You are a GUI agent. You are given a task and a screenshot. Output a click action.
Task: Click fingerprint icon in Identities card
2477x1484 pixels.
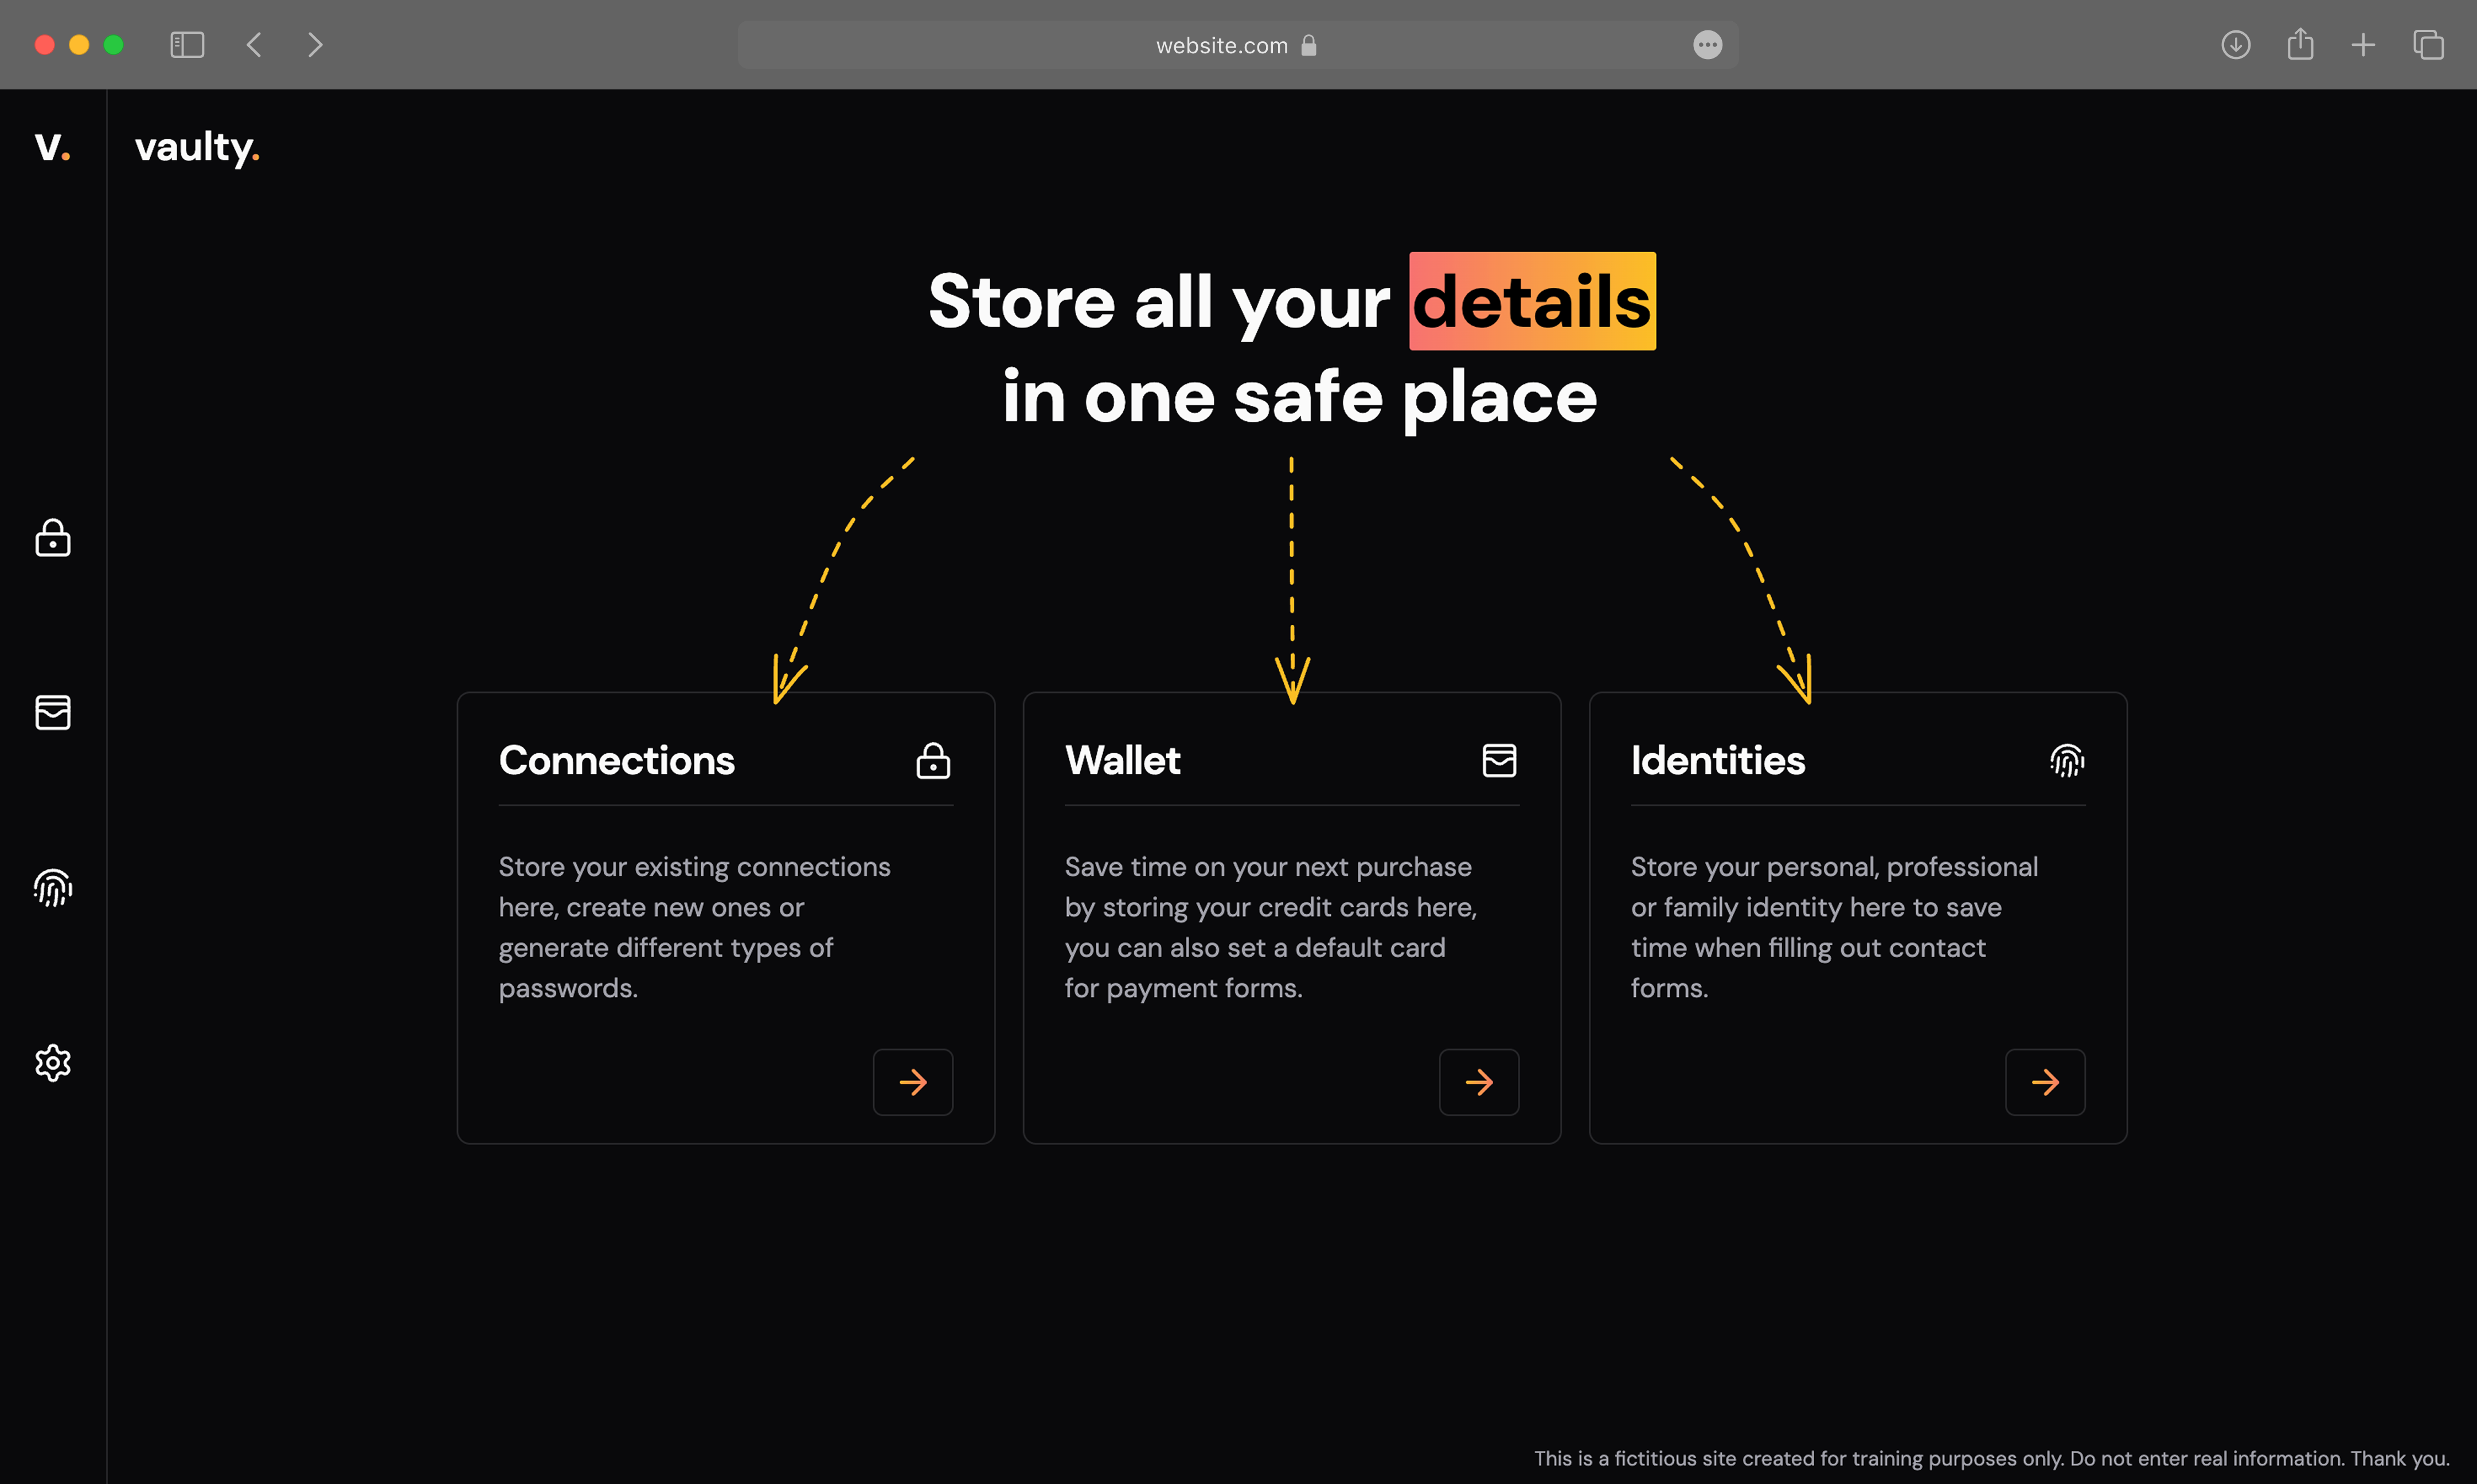[x=2066, y=761]
